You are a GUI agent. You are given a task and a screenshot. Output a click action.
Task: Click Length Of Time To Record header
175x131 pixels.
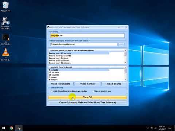79,67
